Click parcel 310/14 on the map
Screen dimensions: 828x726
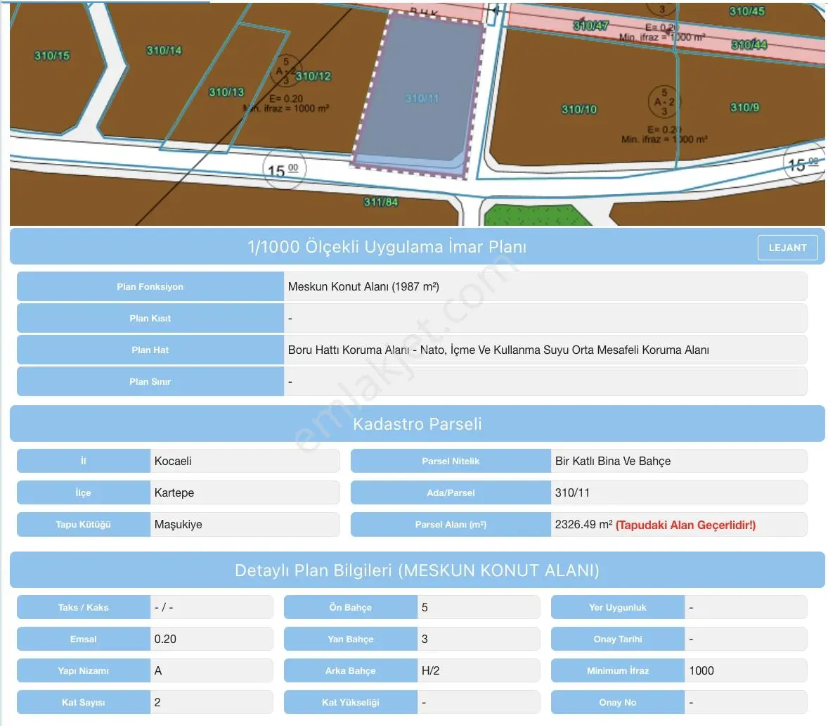click(164, 51)
